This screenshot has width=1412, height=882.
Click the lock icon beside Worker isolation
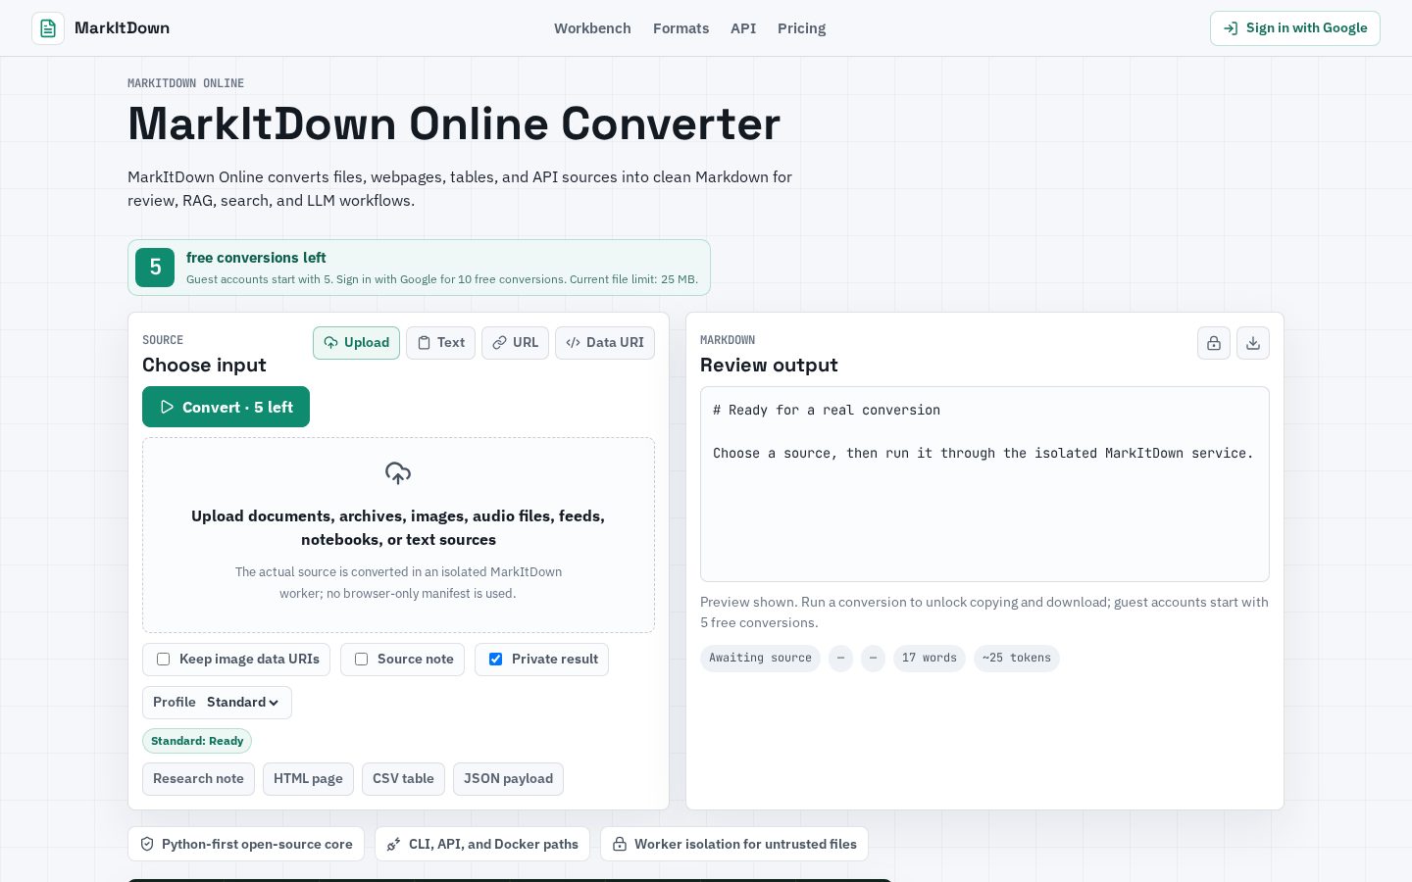(620, 844)
